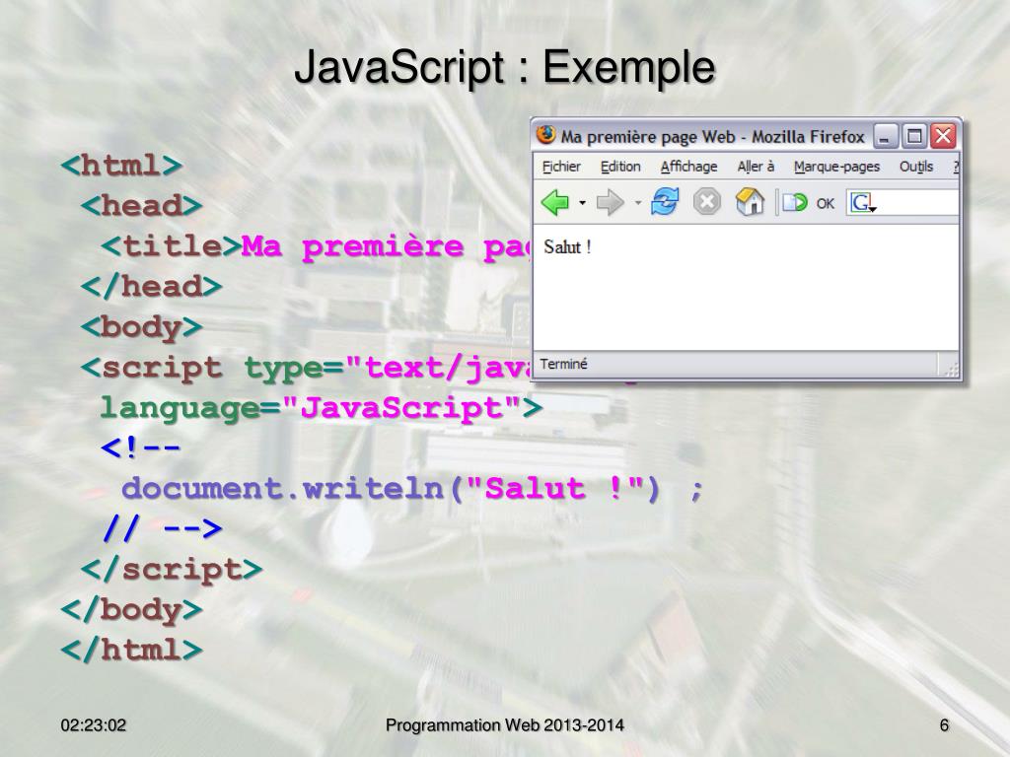Click the '02:23:02' timestamp in the footer
This screenshot has height=757, width=1010.
tap(94, 725)
